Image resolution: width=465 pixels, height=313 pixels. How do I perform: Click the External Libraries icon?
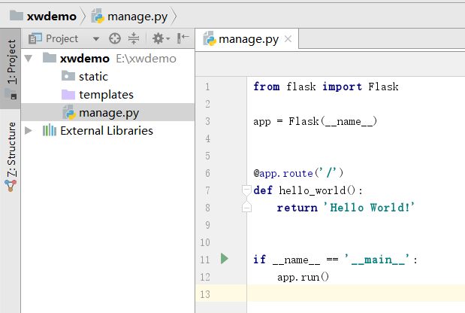(50, 130)
